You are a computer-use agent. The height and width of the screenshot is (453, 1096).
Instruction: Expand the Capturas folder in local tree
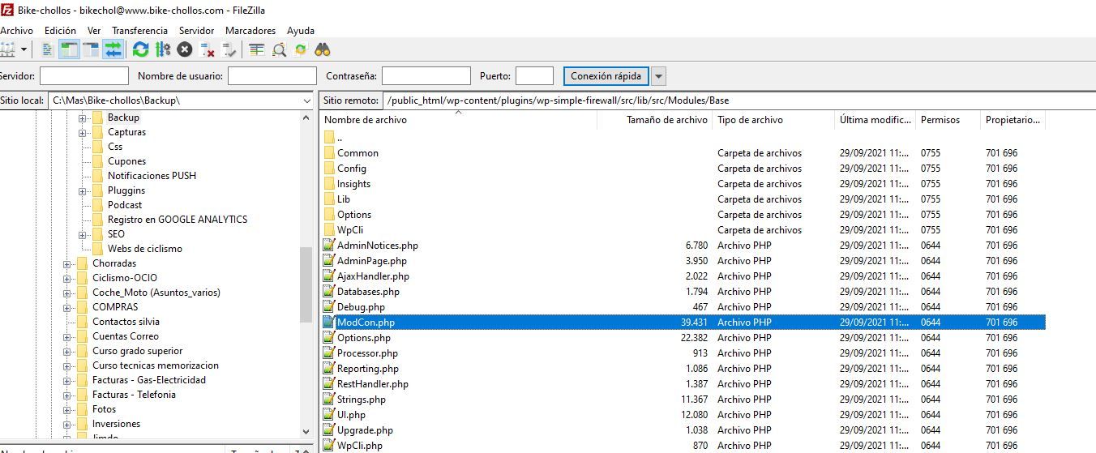point(82,132)
